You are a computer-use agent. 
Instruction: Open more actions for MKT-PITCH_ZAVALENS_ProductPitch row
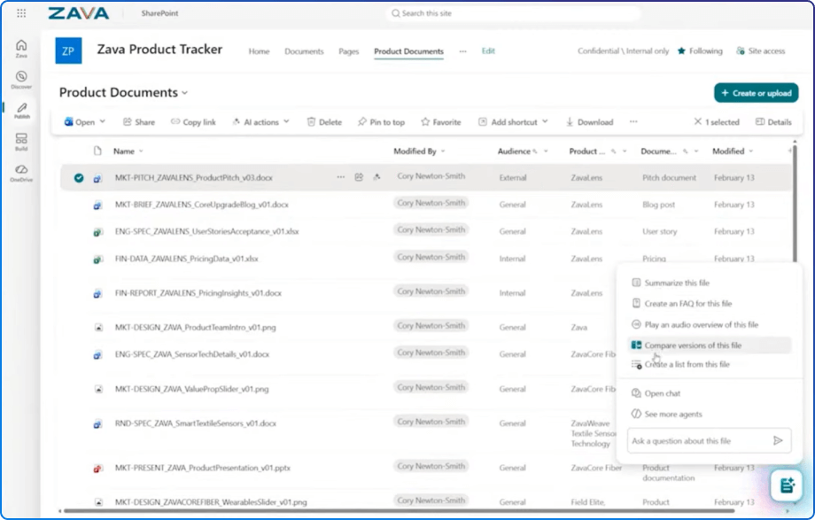click(340, 177)
